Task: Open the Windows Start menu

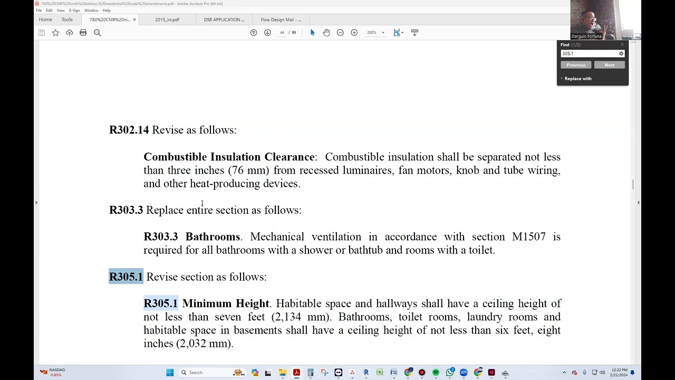Action: pyautogui.click(x=170, y=373)
